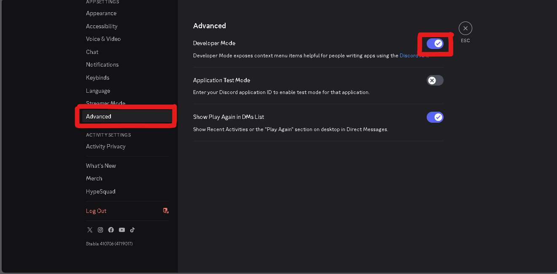Go to Keybinds settings

(97, 78)
